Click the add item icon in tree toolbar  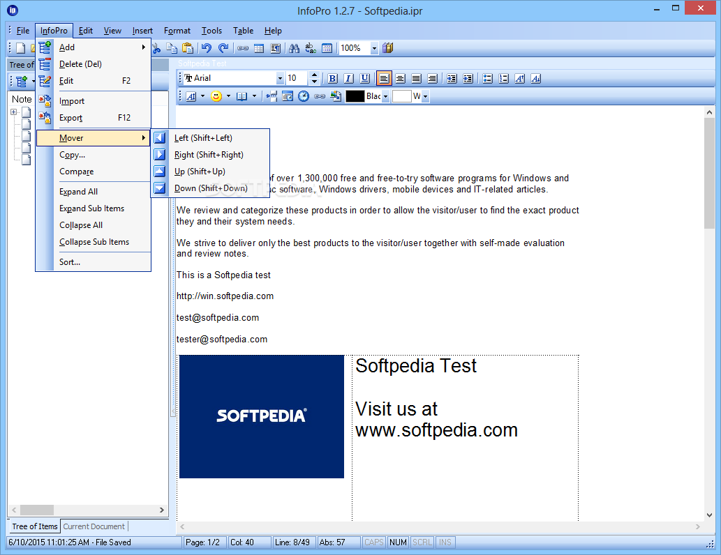click(22, 82)
